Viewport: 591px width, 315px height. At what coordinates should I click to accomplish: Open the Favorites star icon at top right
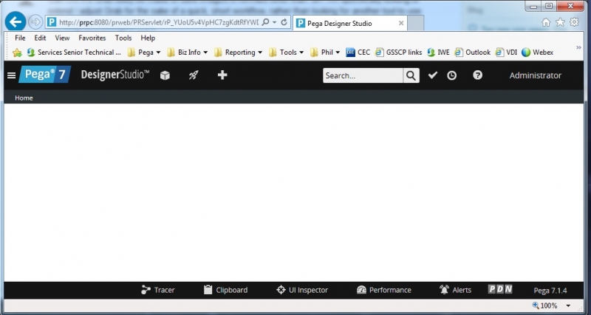[560, 22]
